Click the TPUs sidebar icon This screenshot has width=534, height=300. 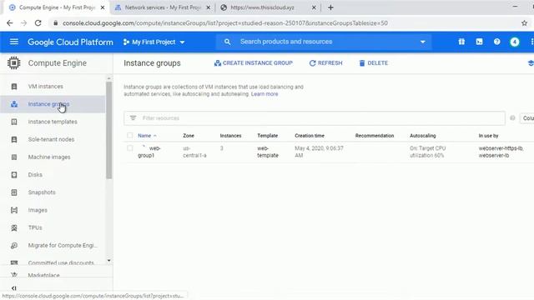14,227
